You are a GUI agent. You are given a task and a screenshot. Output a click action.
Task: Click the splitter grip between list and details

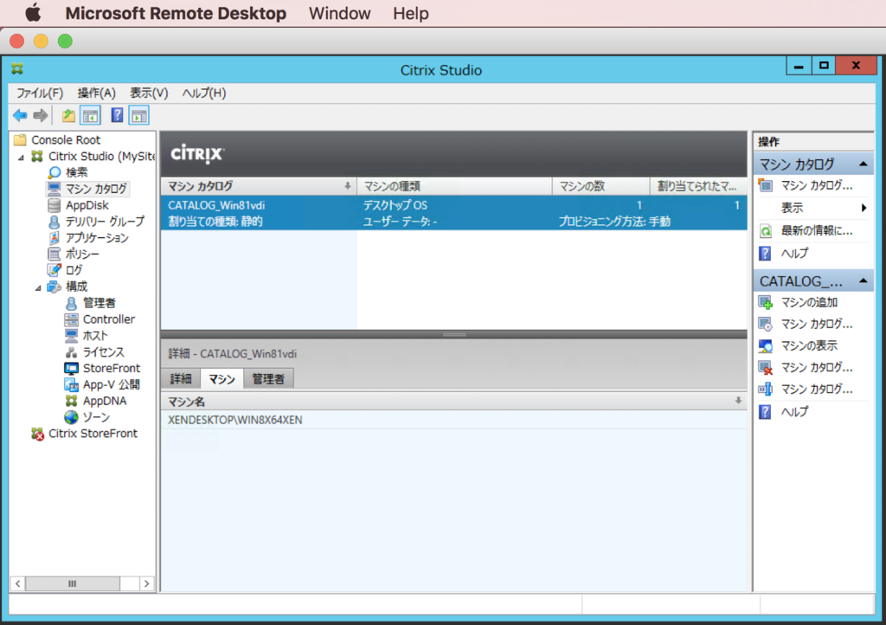453,334
